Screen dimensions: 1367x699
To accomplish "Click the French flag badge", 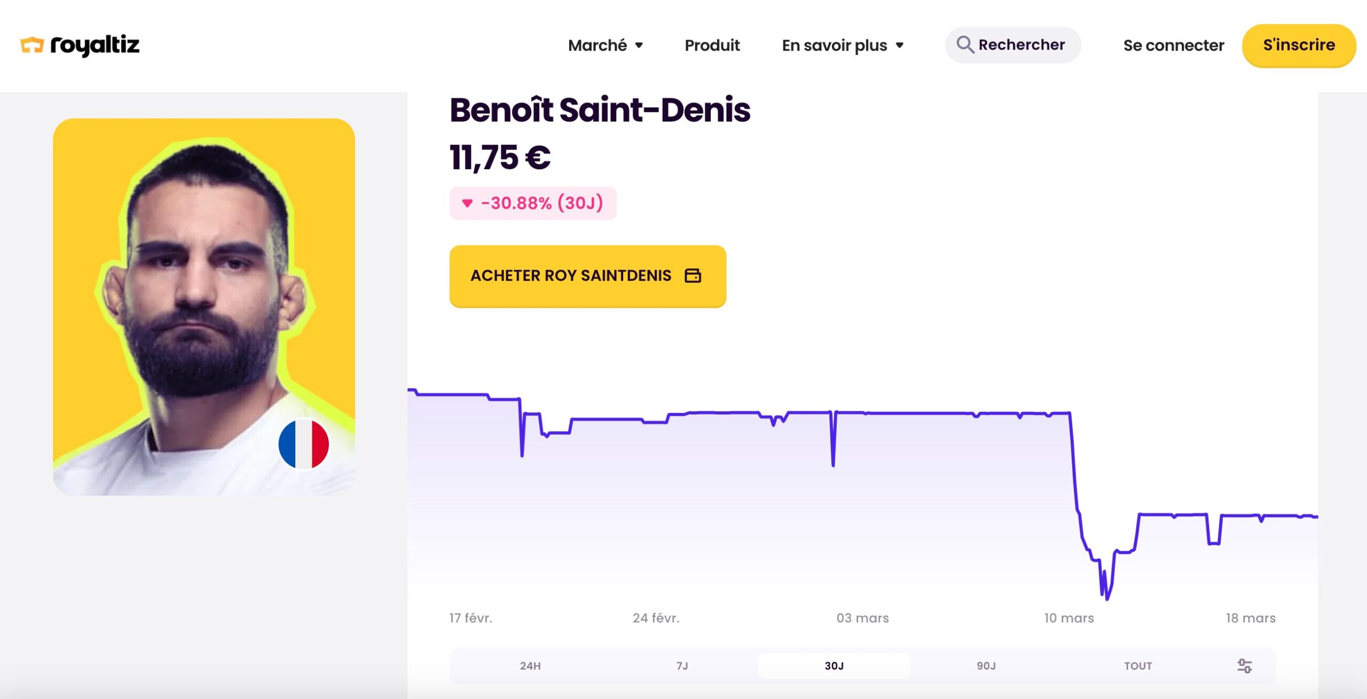I will coord(303,444).
